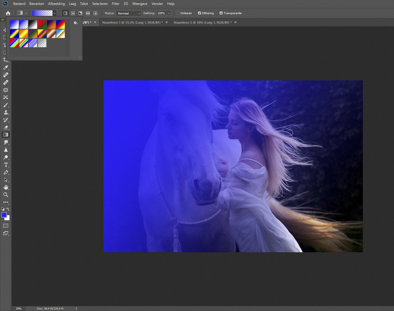
Task: Close the Naamloos-1 tab
Action: [x=167, y=23]
